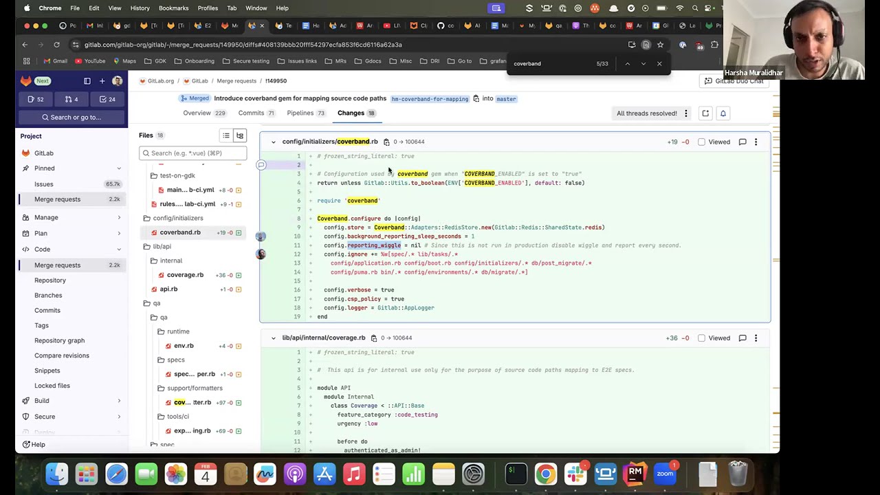Select env.rb in the file tree
The height and width of the screenshot is (495, 880).
192,346
